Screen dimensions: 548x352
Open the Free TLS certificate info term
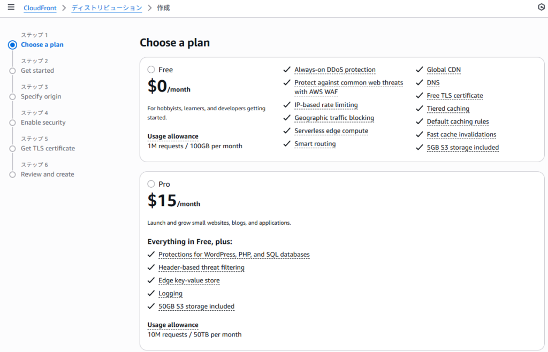(x=454, y=96)
